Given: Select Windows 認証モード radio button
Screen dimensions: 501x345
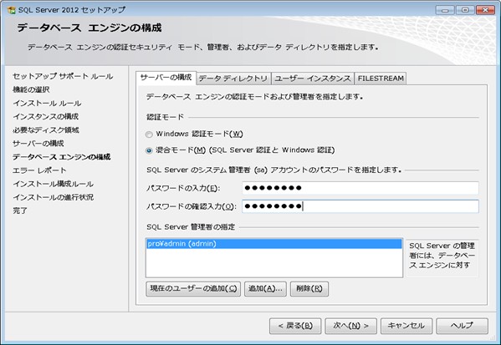Looking at the screenshot, I should point(149,134).
